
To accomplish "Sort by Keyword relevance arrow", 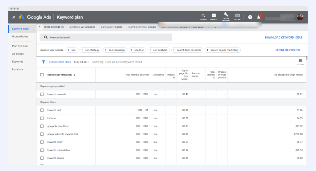I will pyautogui.click(x=75, y=75).
